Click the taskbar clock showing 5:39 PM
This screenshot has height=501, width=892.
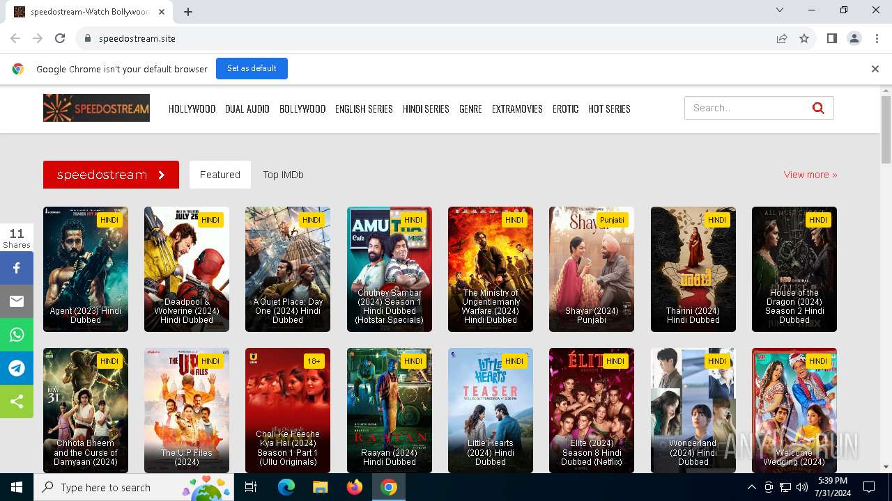coord(832,487)
